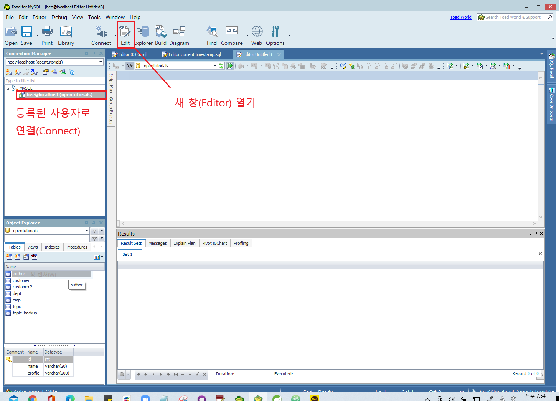Open the opentutorials database dropdown
Viewport: 559px width, 401px height.
click(x=215, y=65)
